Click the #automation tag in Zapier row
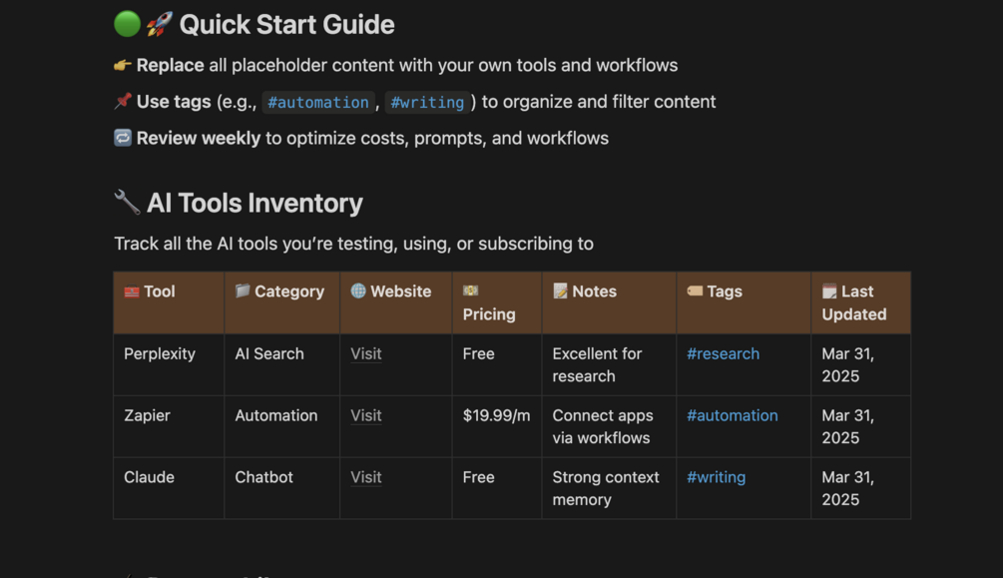The image size is (1003, 578). (x=732, y=415)
